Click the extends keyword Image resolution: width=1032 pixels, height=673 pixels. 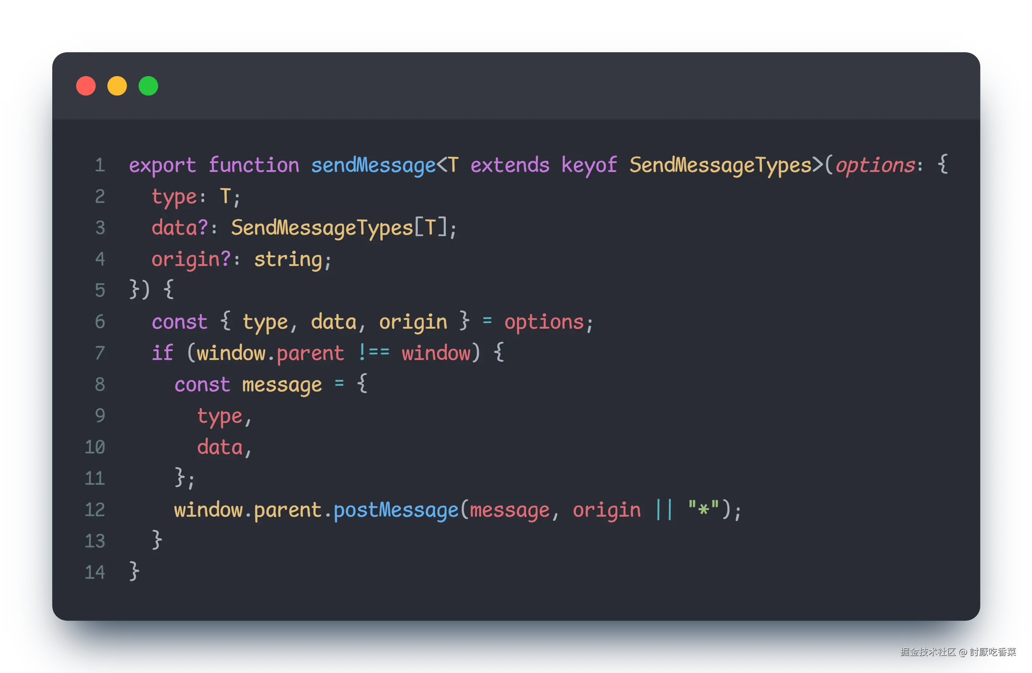pos(510,165)
